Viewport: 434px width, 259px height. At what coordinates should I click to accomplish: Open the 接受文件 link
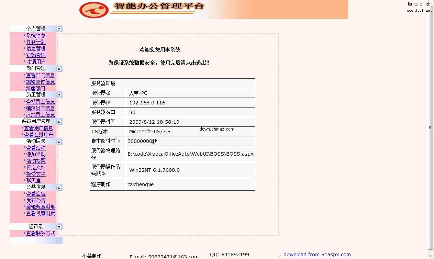tap(36, 174)
